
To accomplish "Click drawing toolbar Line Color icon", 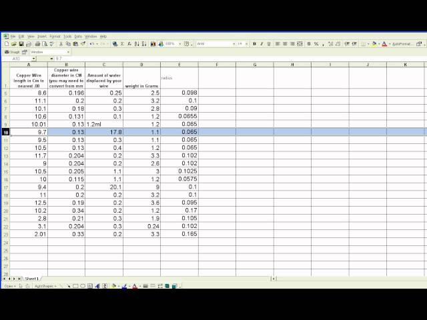I will coord(125,286).
